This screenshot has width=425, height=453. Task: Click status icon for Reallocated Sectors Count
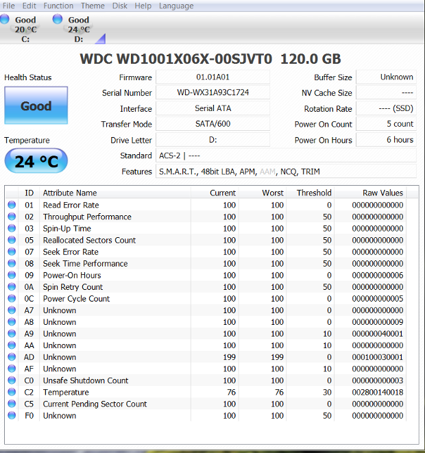12,240
